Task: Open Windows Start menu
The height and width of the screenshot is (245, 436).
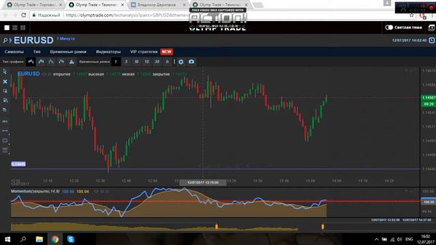Action: tap(7, 239)
